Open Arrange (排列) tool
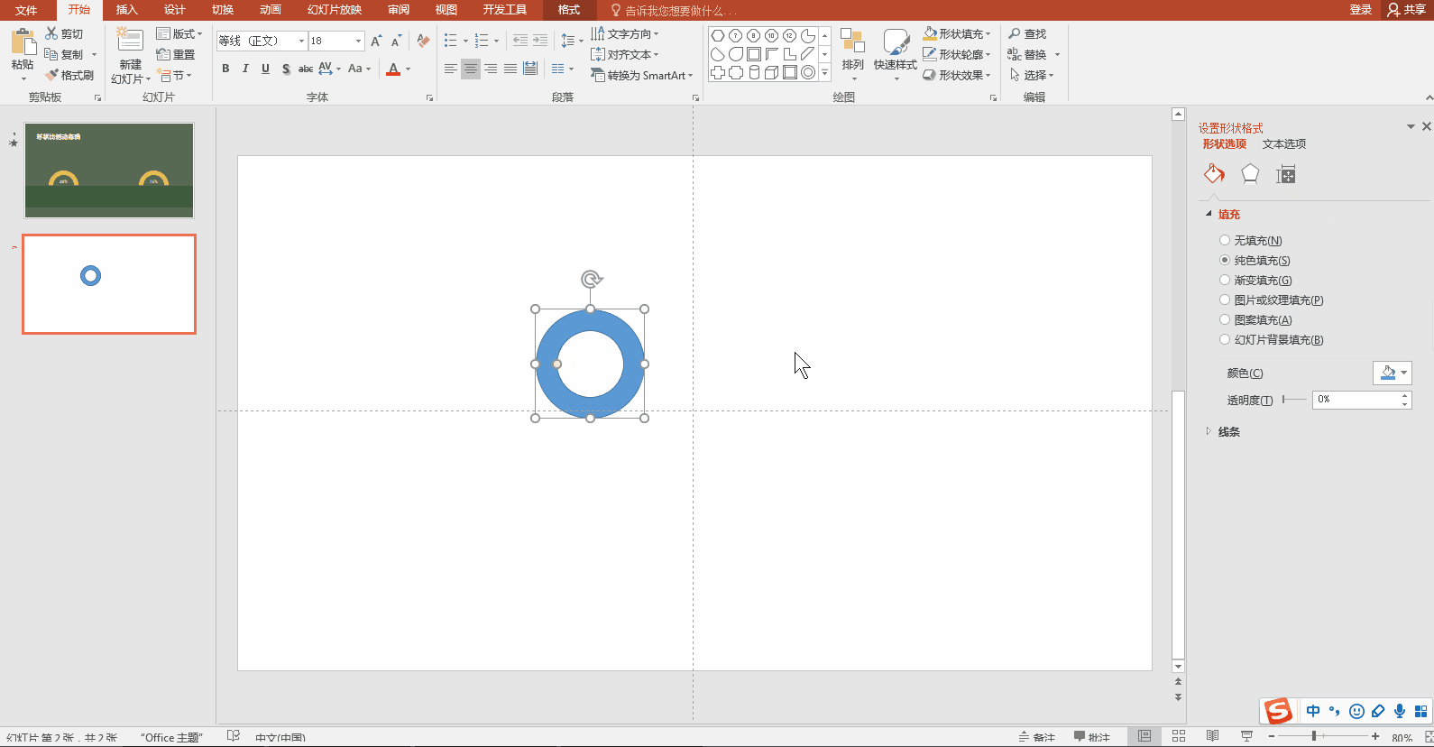Image resolution: width=1434 pixels, height=747 pixels. [852, 53]
